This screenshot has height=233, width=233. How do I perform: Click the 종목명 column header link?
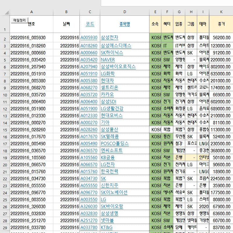pyautogui.click(x=125, y=24)
